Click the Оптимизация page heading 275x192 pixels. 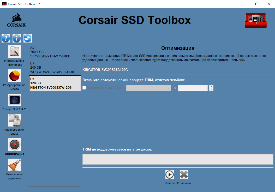[x=178, y=48]
